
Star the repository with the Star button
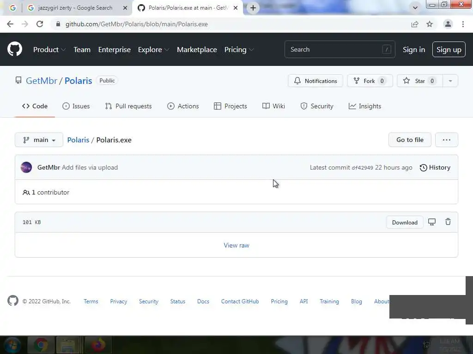420,81
